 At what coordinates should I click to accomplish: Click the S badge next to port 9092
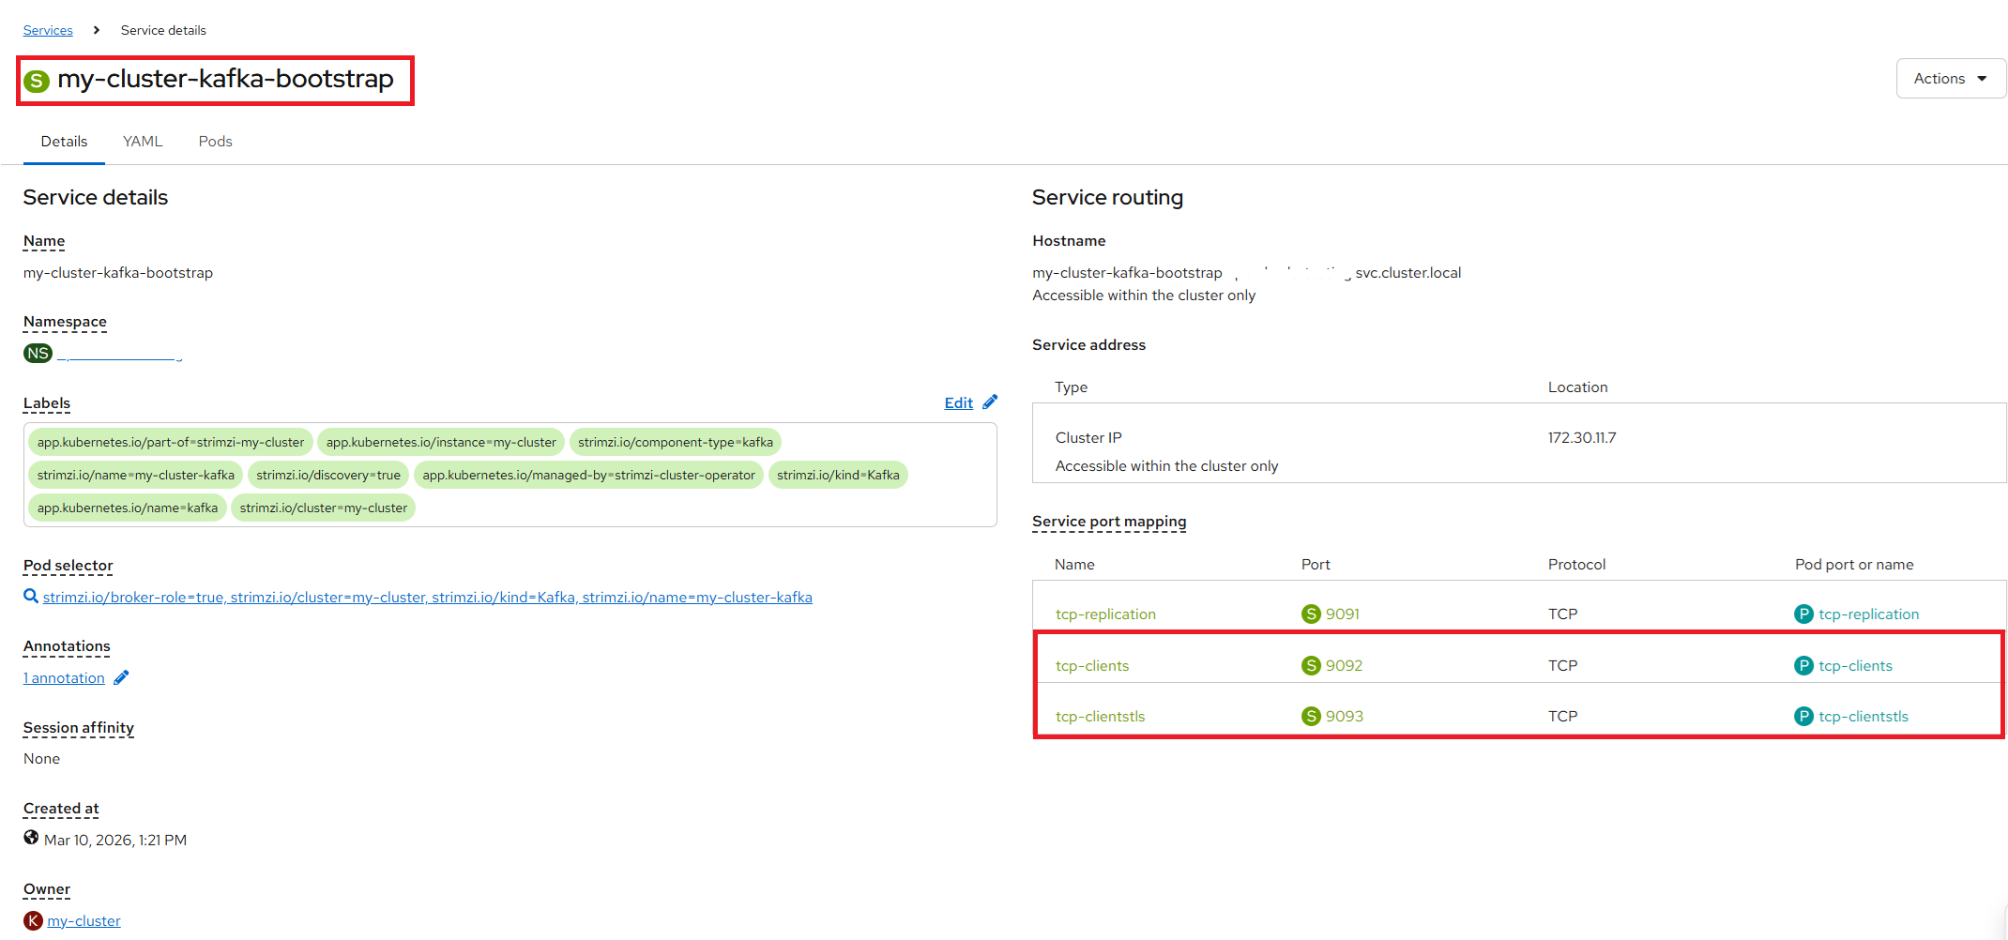click(1311, 665)
